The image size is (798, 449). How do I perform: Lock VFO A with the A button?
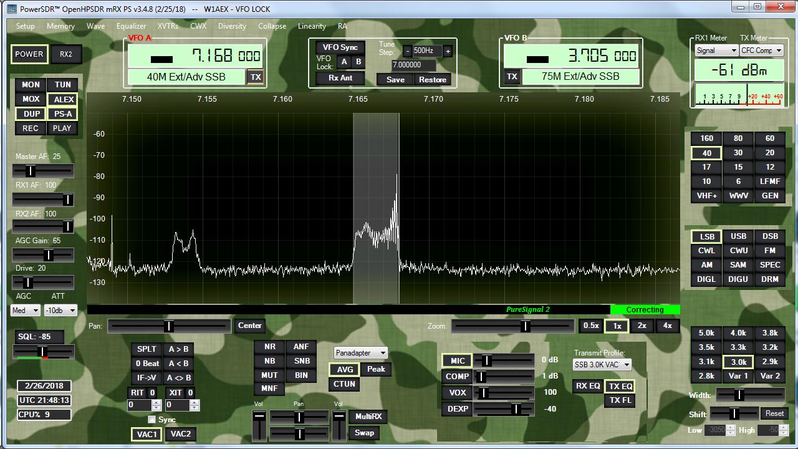click(x=344, y=62)
